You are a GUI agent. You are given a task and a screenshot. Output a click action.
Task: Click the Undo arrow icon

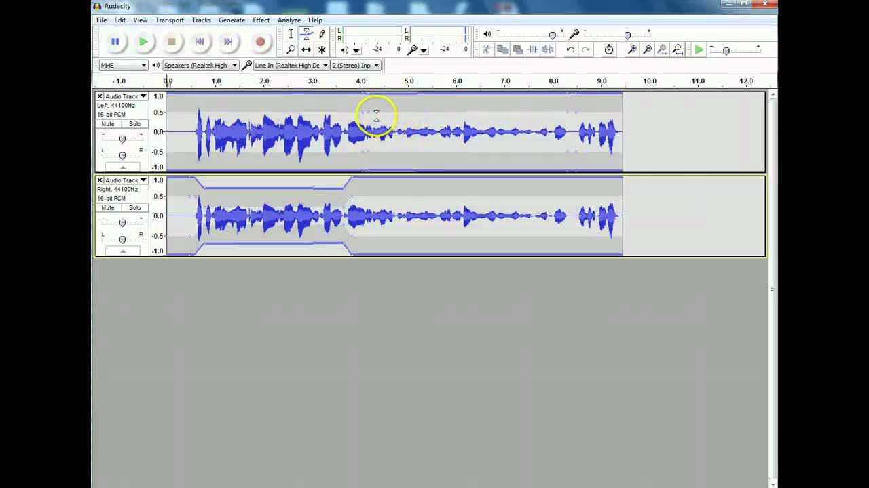pos(570,49)
